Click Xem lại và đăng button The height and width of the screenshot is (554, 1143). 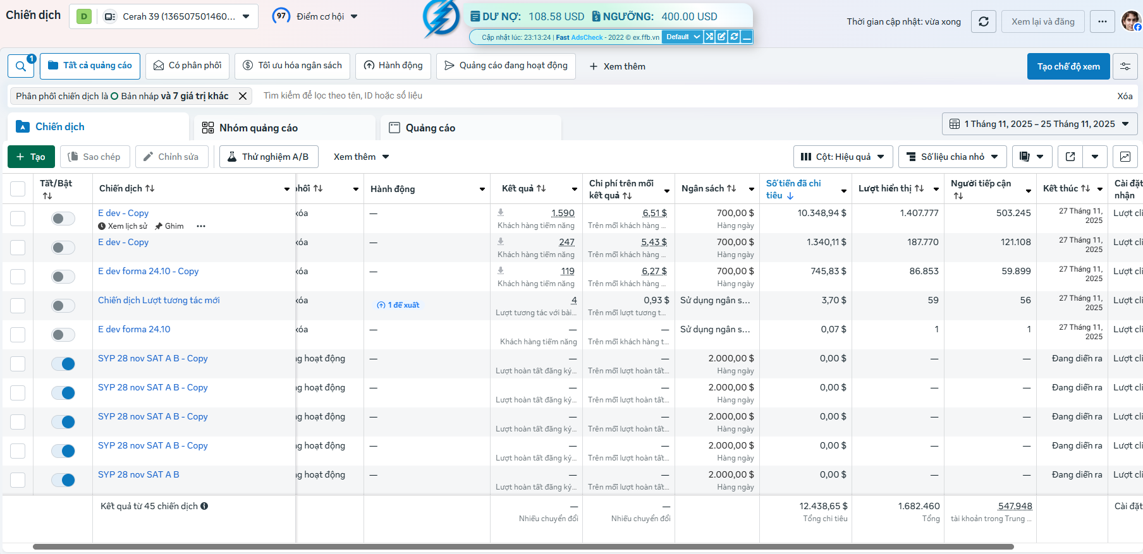click(x=1043, y=21)
